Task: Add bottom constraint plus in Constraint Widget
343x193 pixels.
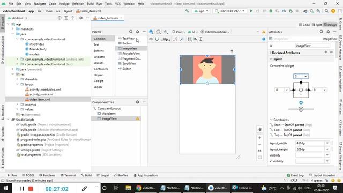Action: coord(301,102)
